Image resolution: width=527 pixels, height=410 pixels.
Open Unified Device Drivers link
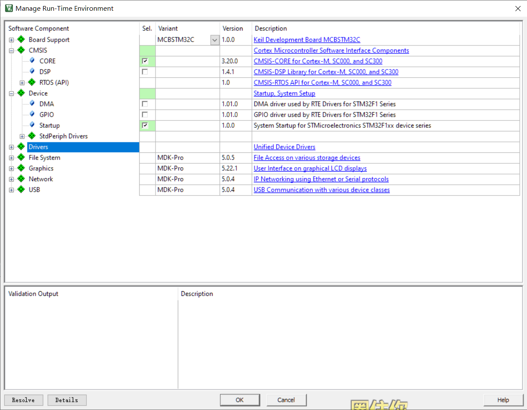[x=284, y=147]
